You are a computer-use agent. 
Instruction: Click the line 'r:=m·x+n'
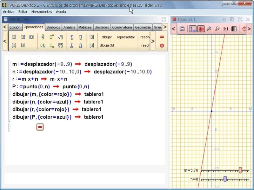click(40, 79)
